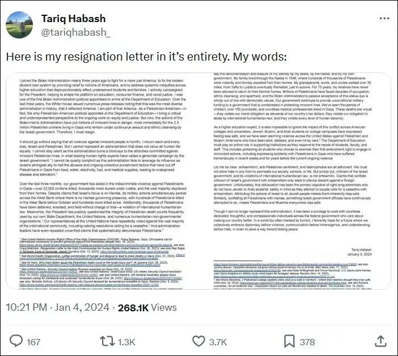Click the Tariq Habash display name
The image size is (398, 356).
point(73,19)
